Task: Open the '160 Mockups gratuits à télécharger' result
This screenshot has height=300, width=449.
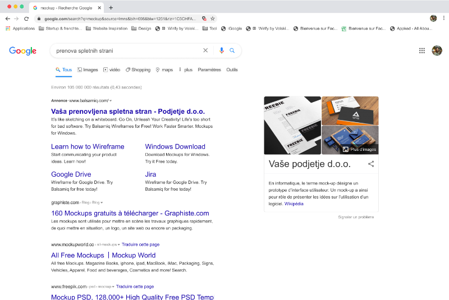Action: [x=130, y=213]
